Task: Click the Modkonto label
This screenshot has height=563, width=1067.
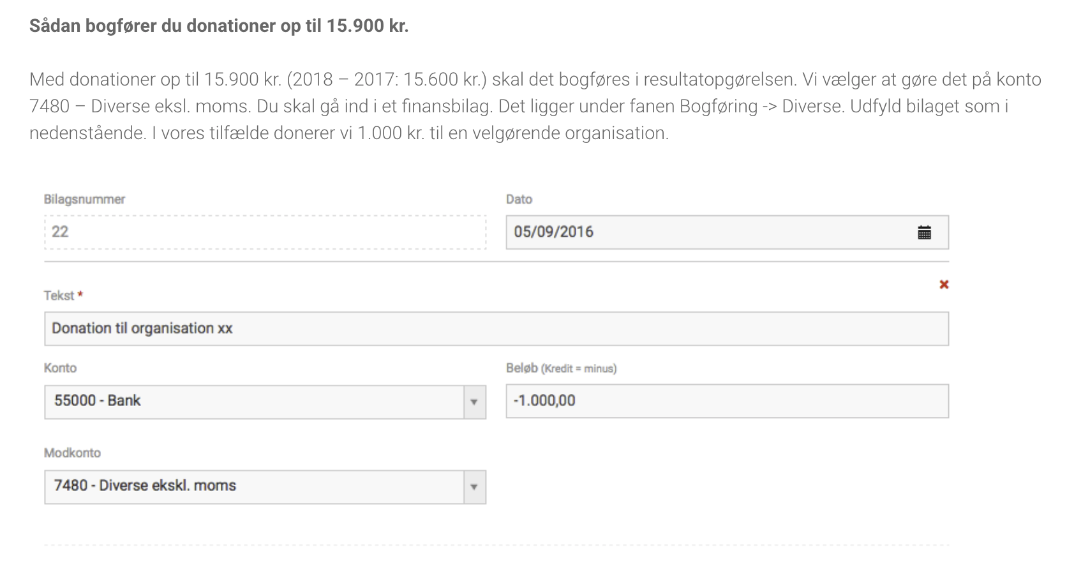Action: [x=72, y=453]
